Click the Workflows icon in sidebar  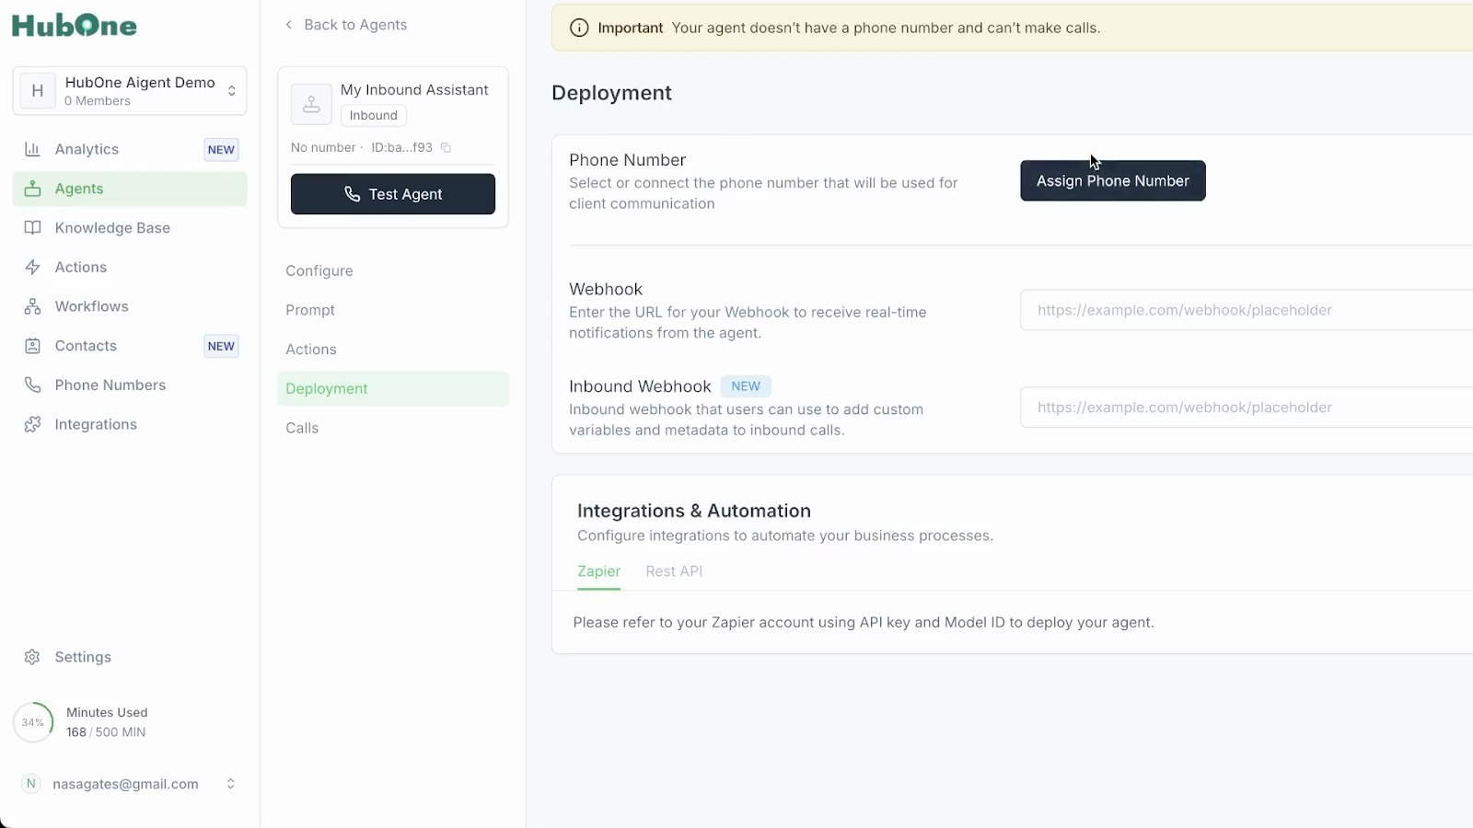pyautogui.click(x=32, y=306)
